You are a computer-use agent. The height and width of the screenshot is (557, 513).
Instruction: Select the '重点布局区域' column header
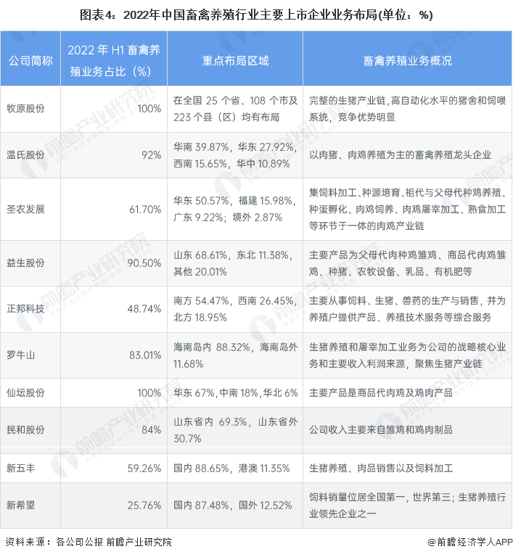click(x=235, y=61)
